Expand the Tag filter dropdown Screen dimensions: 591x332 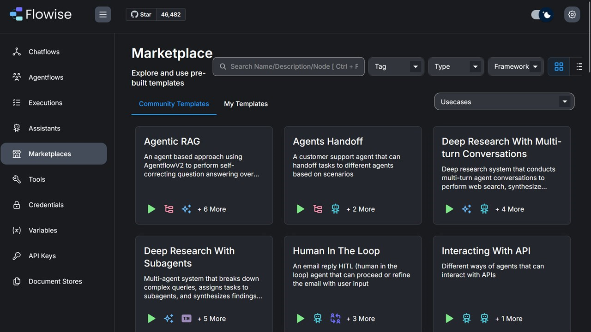(396, 66)
